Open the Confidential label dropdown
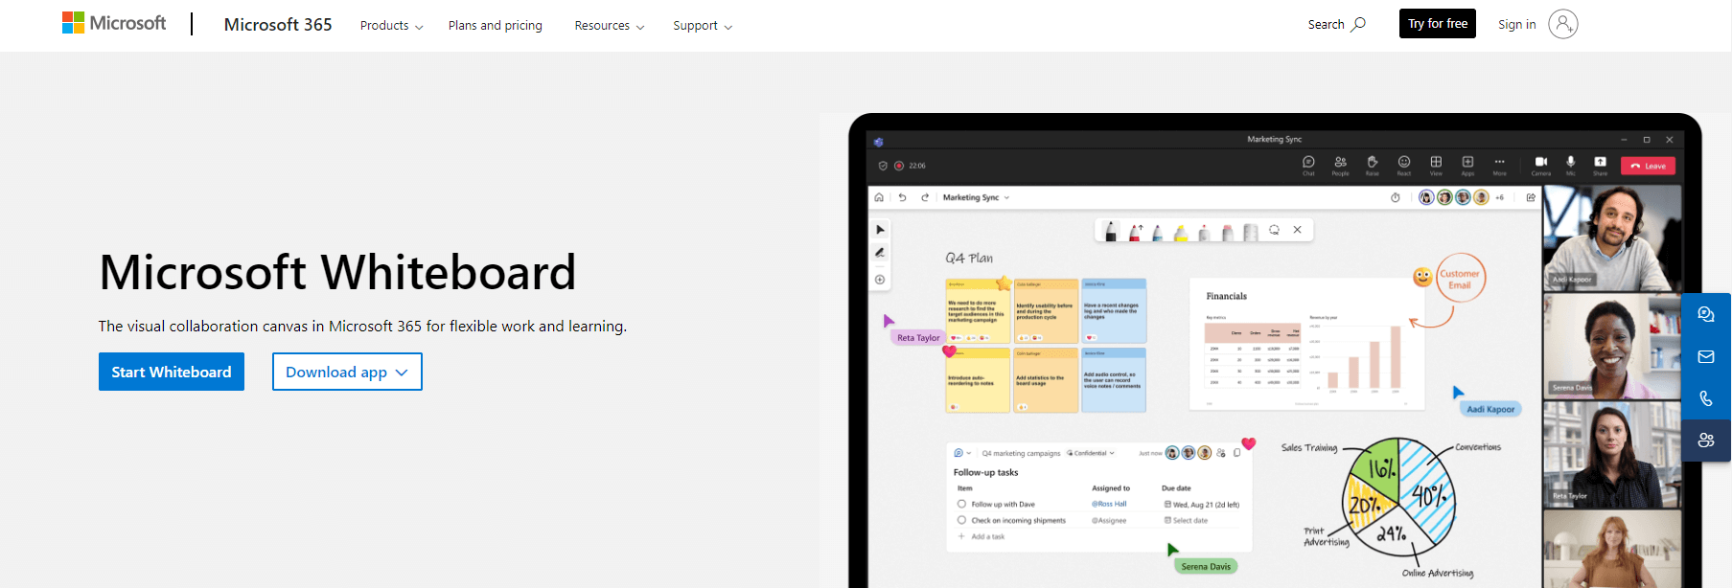 coord(1091,453)
